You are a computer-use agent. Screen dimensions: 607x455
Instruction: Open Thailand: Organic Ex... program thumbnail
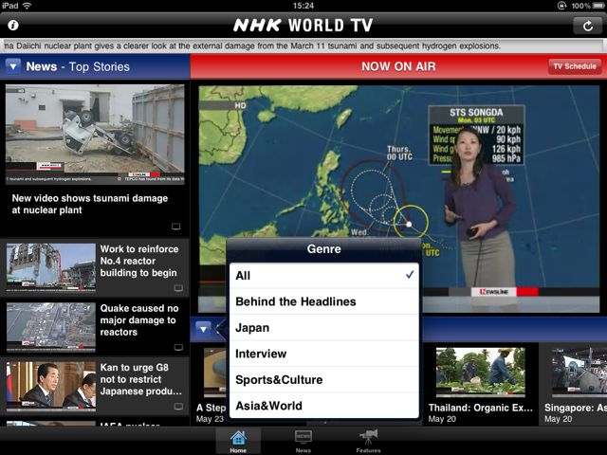point(481,372)
